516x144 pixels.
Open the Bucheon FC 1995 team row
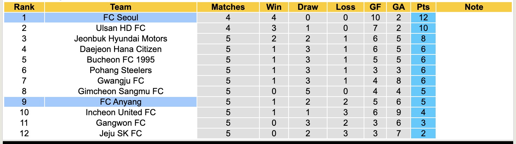121,60
